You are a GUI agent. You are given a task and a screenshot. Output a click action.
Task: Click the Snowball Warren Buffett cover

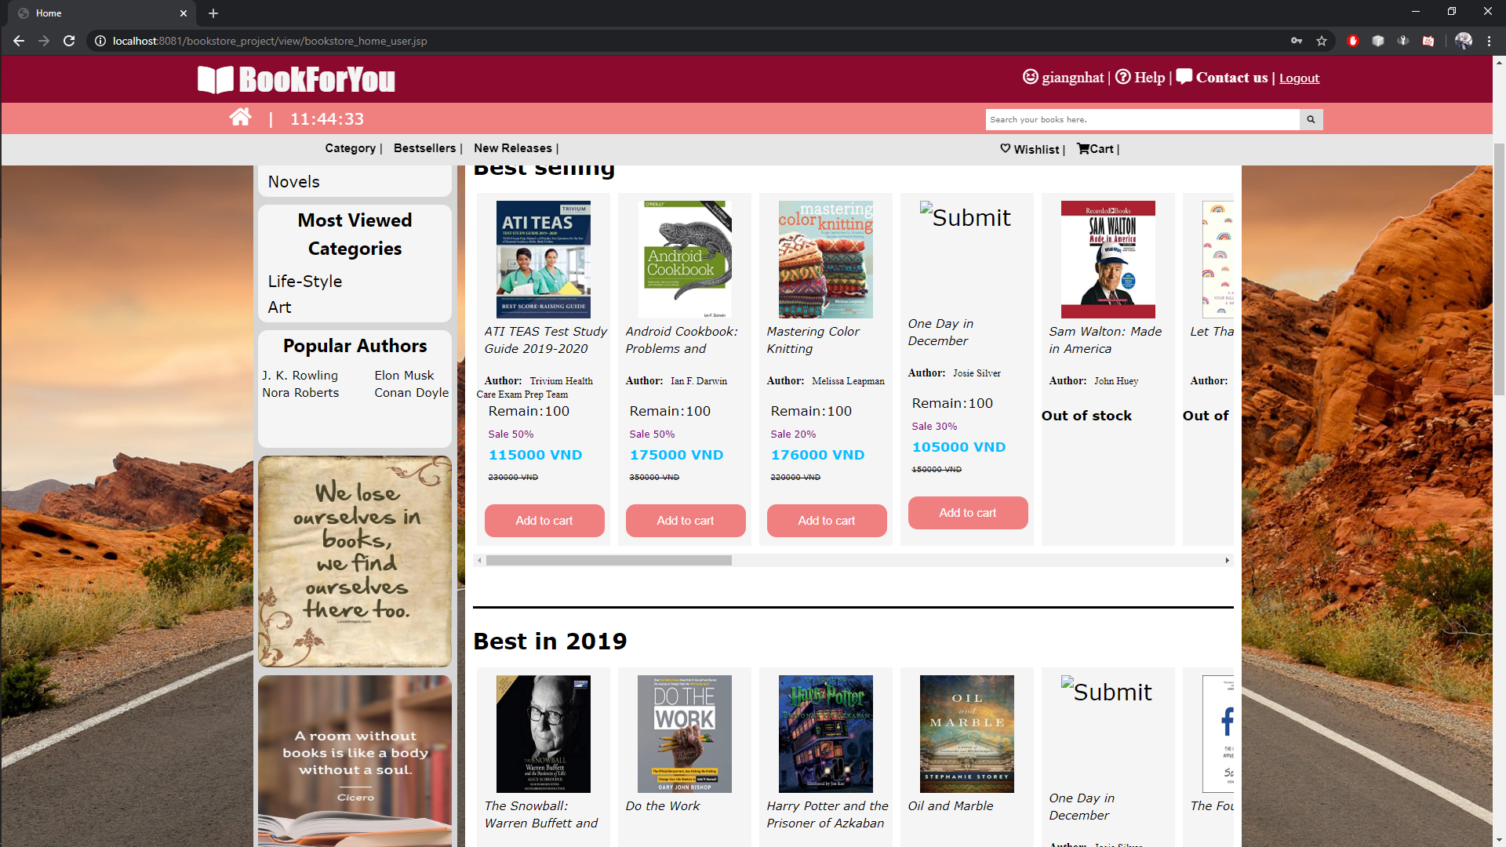point(543,733)
